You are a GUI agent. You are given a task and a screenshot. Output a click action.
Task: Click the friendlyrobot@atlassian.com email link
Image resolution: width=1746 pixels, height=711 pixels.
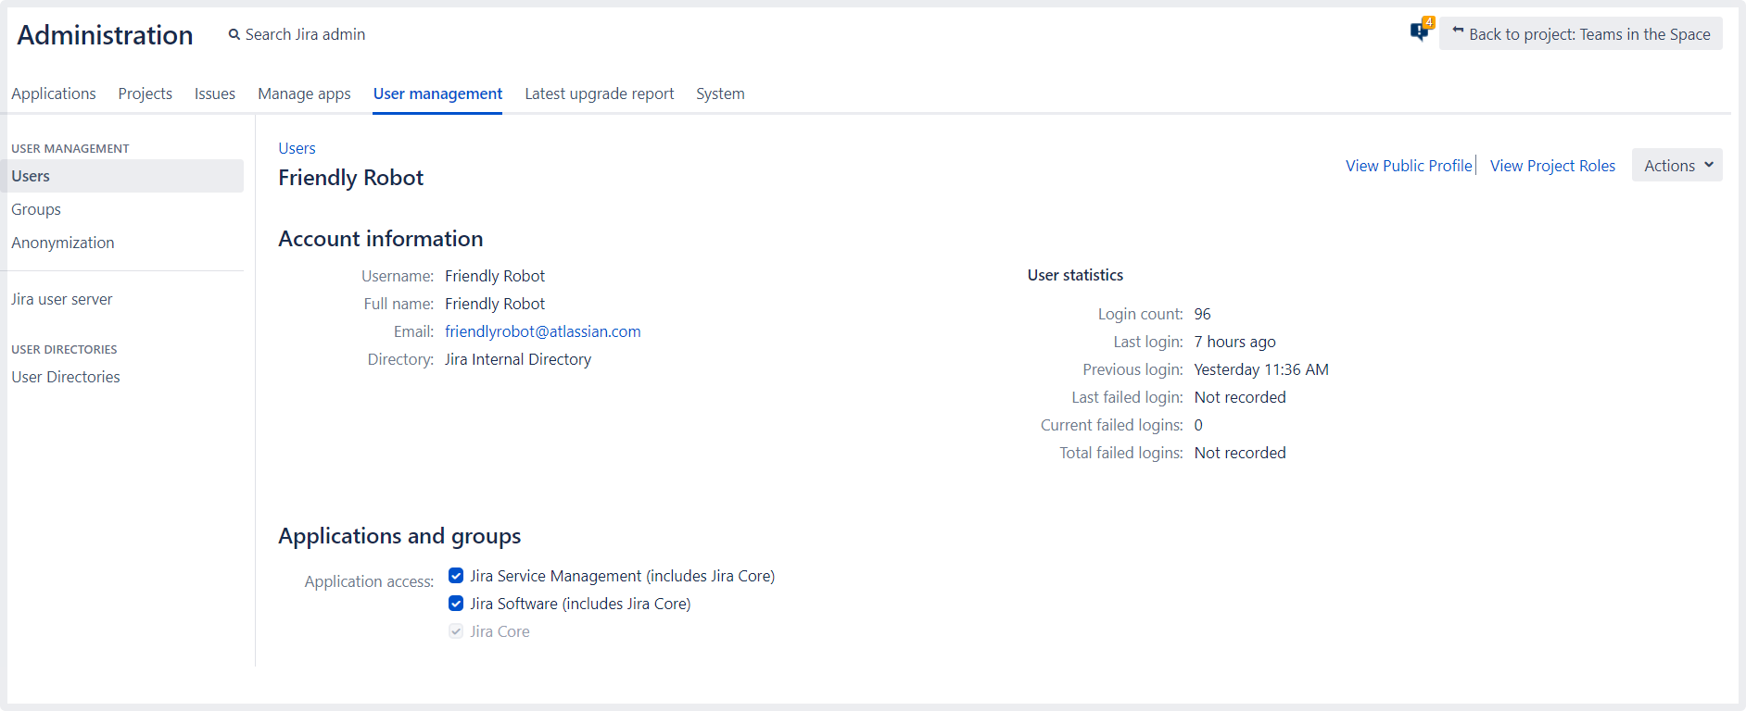pos(542,331)
